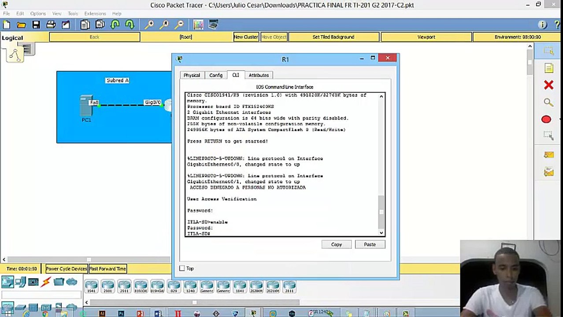Switch to the Physical tab in R1
Image resolution: width=563 pixels, height=317 pixels.
[x=192, y=75]
